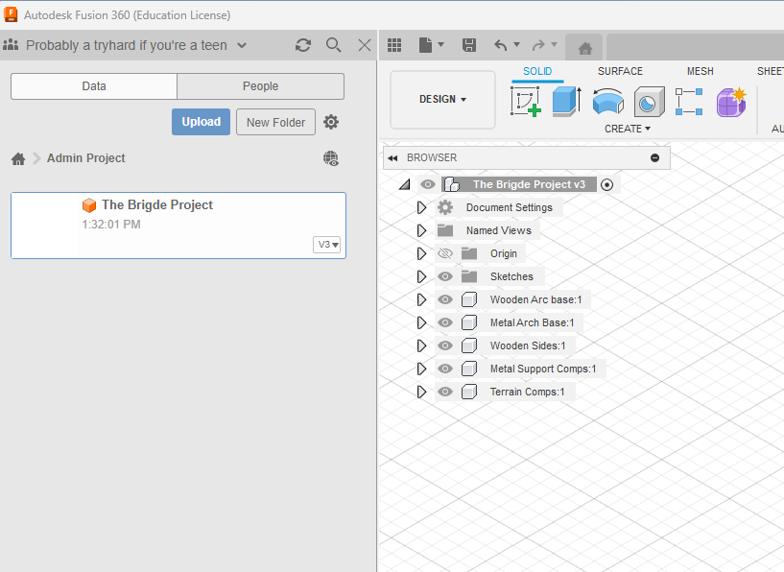Hide Wooden Arc base:1 component
Viewport: 784px width, 572px height.
[x=445, y=299]
